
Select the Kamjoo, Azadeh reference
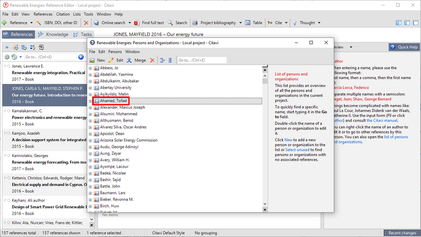coord(45,140)
